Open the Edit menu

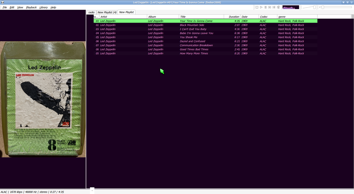(x=12, y=7)
